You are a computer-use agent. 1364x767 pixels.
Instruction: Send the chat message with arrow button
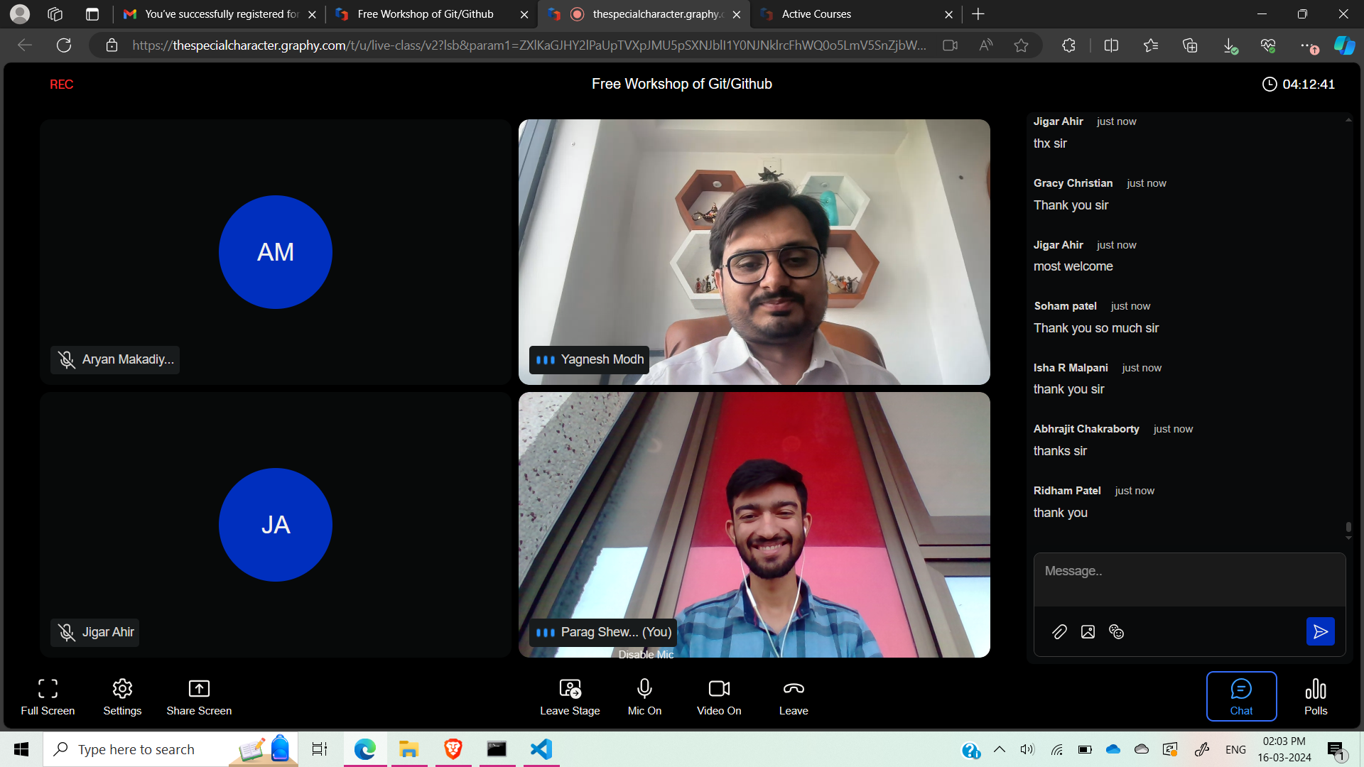click(x=1320, y=631)
